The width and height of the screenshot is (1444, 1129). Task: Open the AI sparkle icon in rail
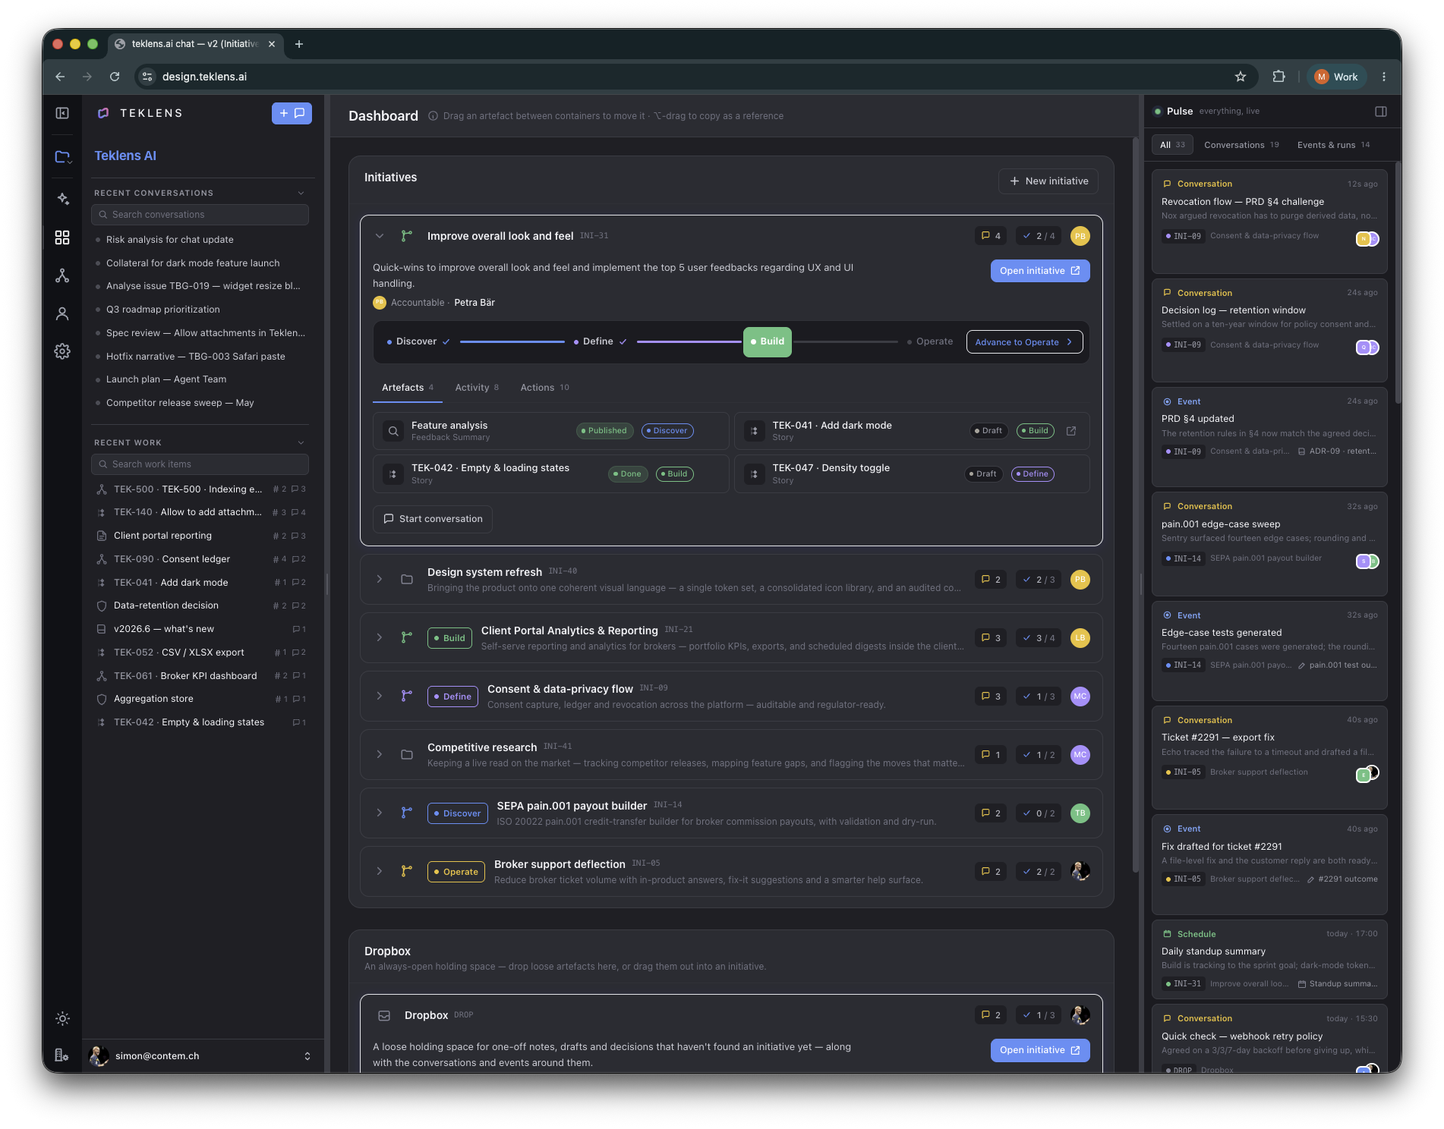62,199
